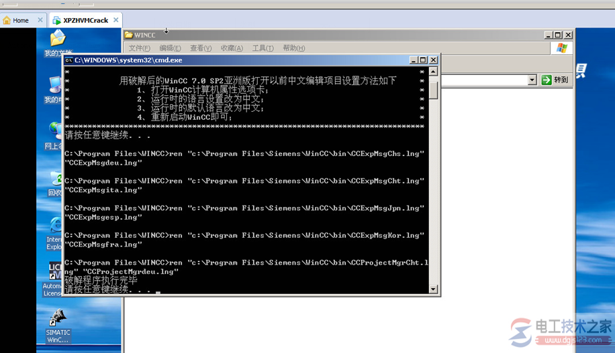Open 编辑(E) menu in WINCC window
This screenshot has width=615, height=353.
(170, 48)
